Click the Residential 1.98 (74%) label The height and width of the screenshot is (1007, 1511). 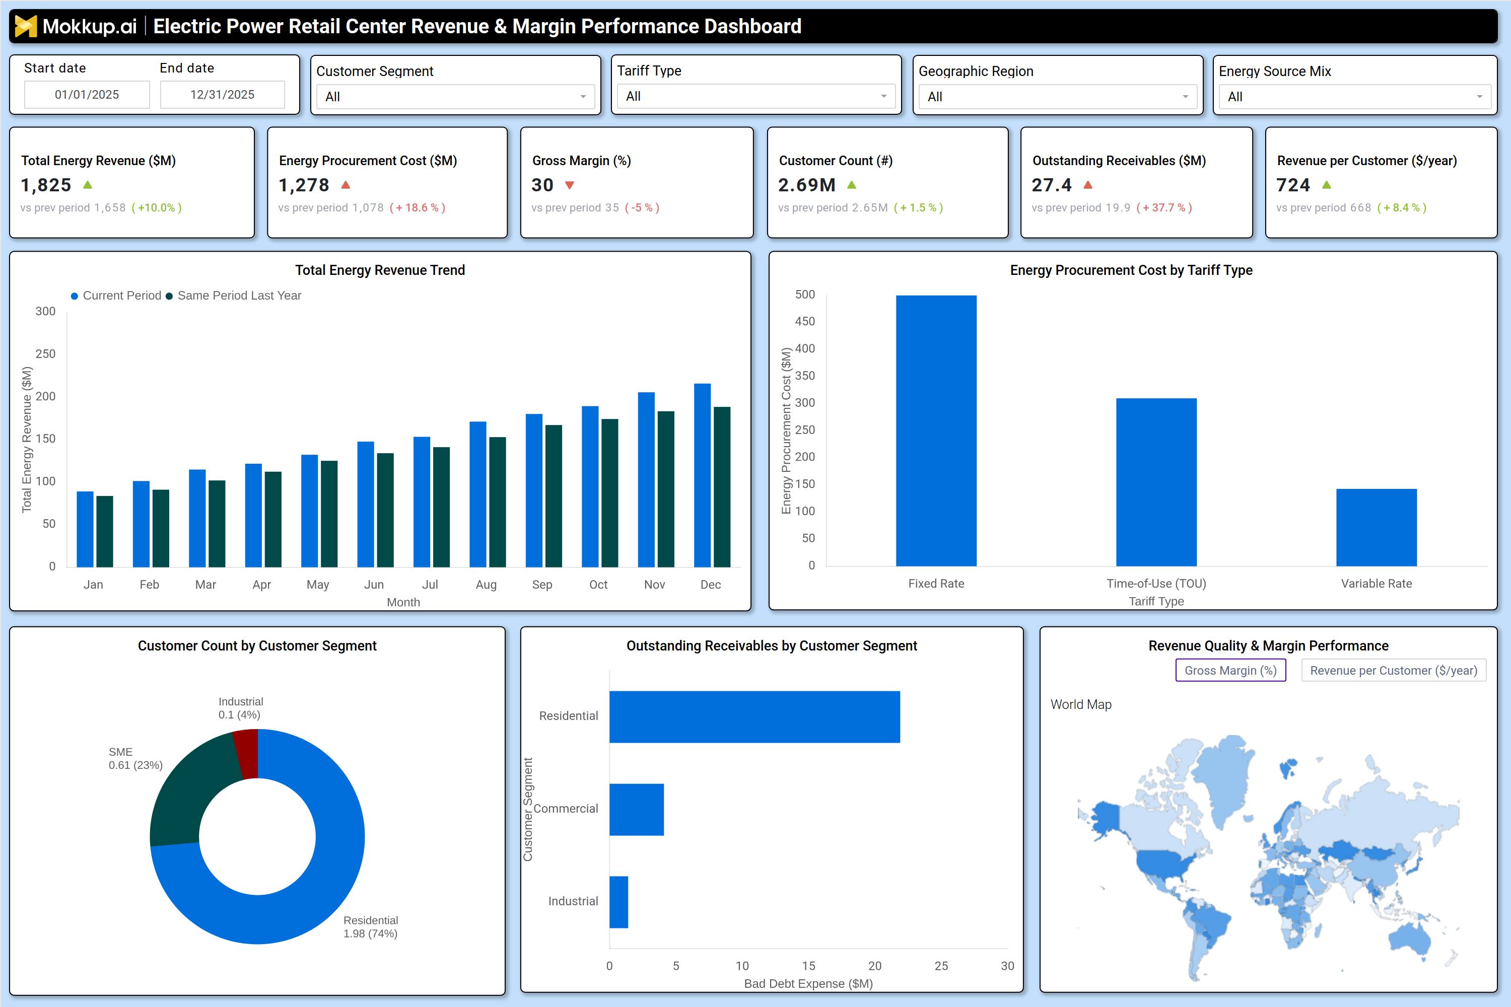[371, 927]
